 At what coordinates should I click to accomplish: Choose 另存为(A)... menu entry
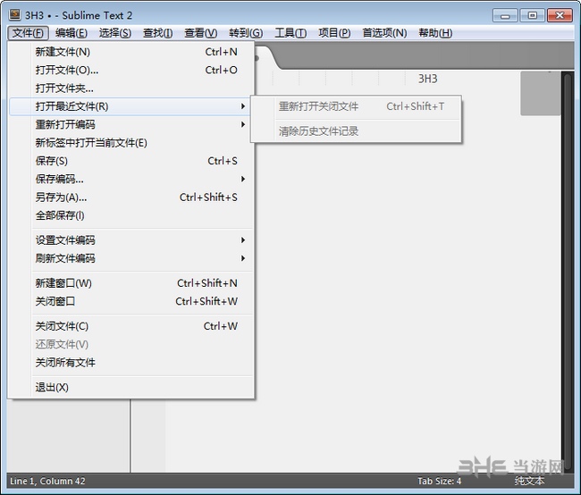(131, 197)
